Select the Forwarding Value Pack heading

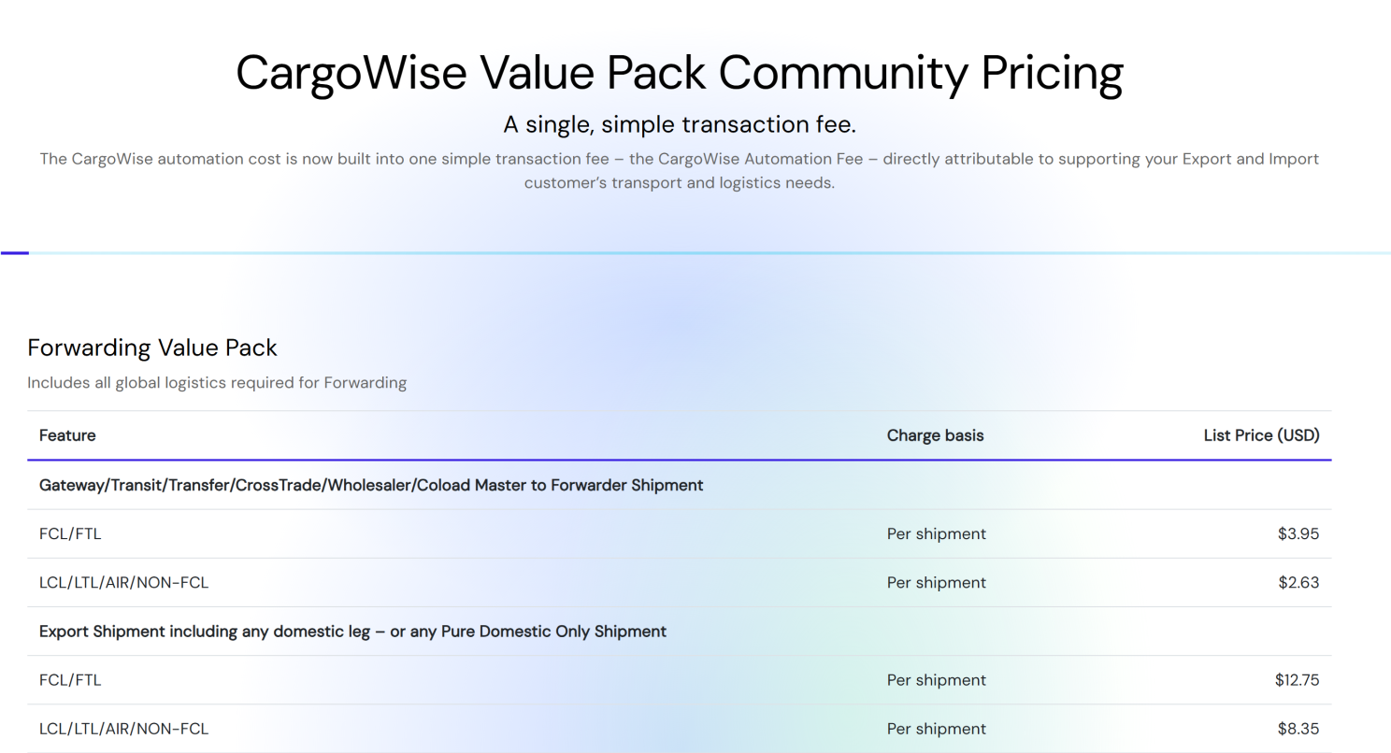[x=152, y=348]
